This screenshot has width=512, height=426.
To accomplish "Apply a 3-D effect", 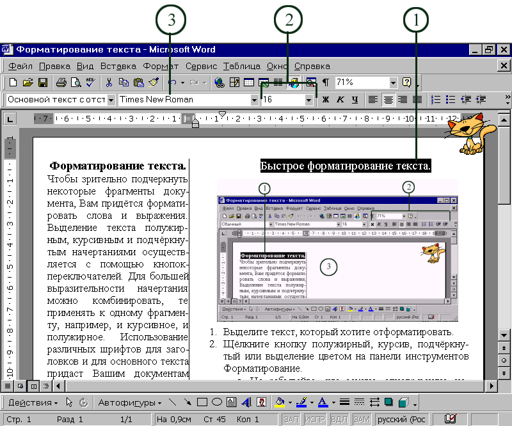I will coord(404,402).
